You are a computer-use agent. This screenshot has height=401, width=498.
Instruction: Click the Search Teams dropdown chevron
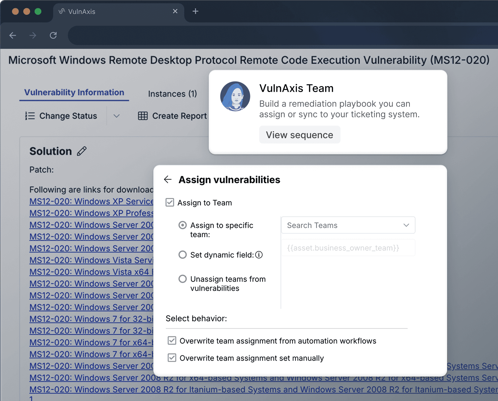(406, 225)
